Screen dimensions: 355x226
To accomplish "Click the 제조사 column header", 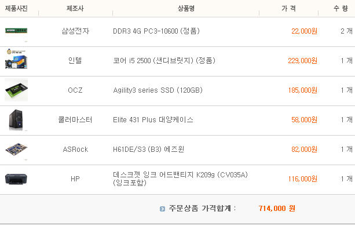I will click(75, 8).
